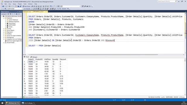
Task: Click the results to grid toolbar icon
Action: [53, 9]
